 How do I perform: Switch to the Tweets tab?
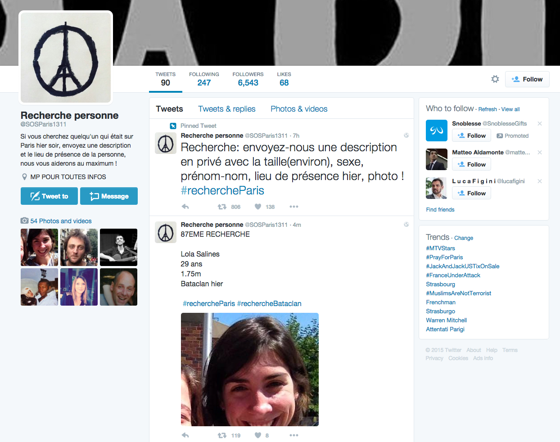point(169,109)
